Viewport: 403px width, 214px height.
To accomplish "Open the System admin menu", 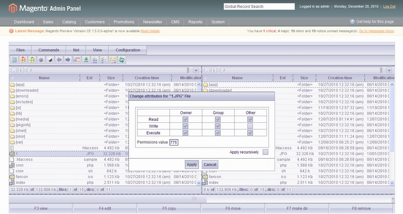I will 218,22.
